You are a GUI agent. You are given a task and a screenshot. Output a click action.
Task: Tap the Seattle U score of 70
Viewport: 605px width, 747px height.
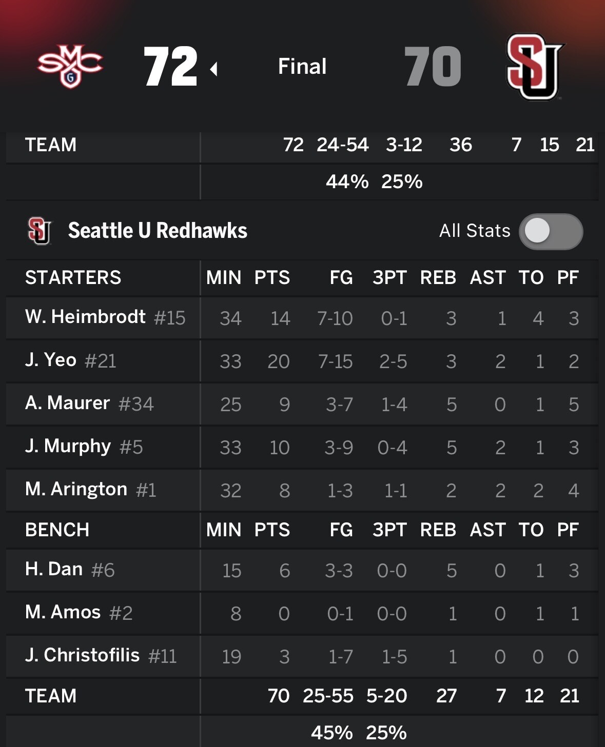tap(433, 67)
